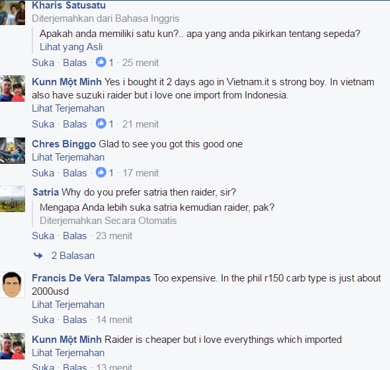Click Balas under Chres Binggo's comment
This screenshot has height=370, width=390.
pos(75,173)
